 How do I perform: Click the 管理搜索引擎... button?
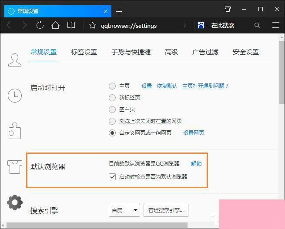166,210
